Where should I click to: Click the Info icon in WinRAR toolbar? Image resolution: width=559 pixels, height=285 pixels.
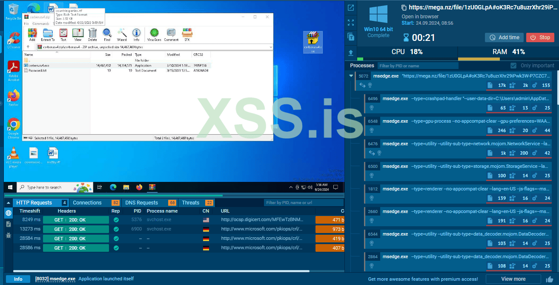coord(136,34)
